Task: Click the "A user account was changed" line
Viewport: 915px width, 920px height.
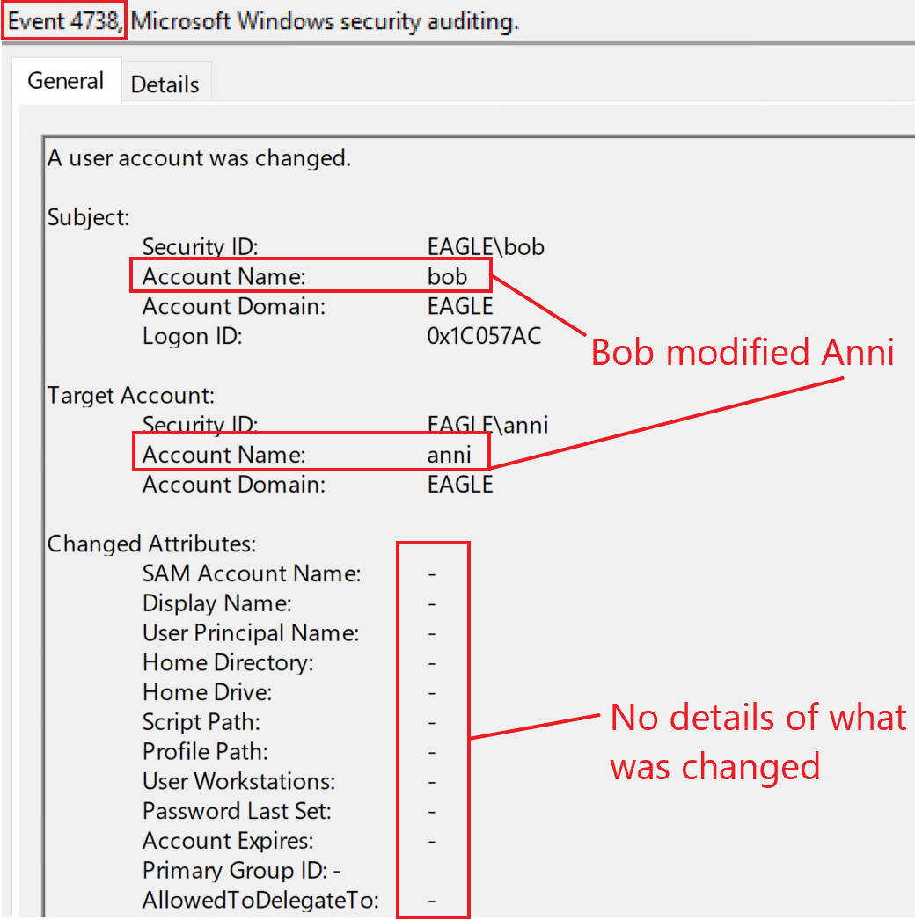Action: (199, 158)
